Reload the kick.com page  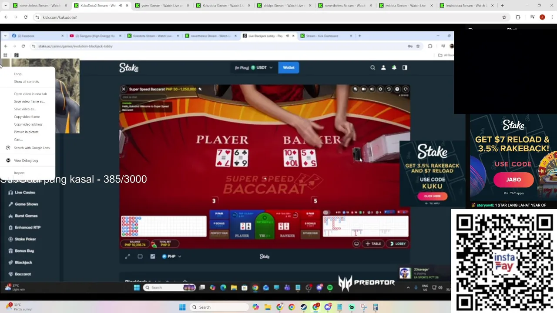(x=26, y=17)
